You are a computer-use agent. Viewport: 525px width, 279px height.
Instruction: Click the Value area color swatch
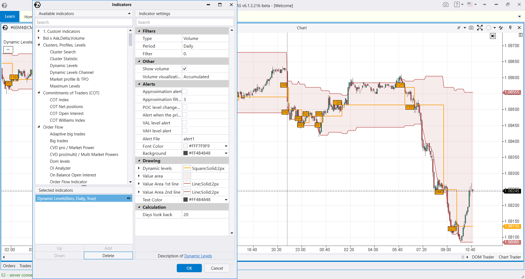[x=187, y=176]
